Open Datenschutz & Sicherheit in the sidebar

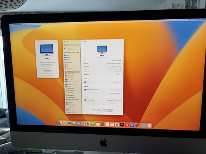[x=72, y=82]
